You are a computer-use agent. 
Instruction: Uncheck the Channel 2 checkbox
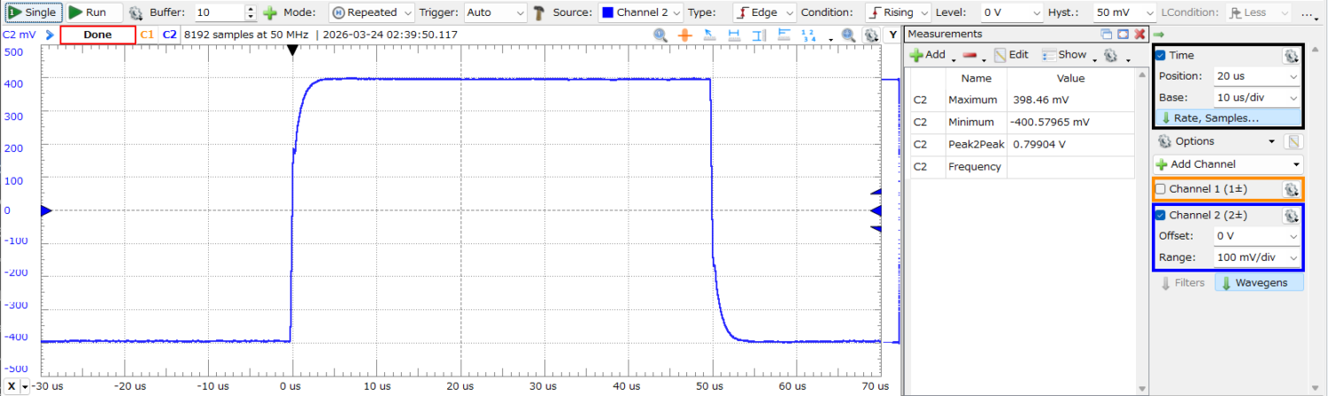[x=1160, y=215]
